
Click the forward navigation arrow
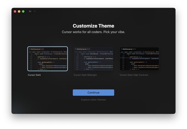pyautogui.click(x=35, y=11)
